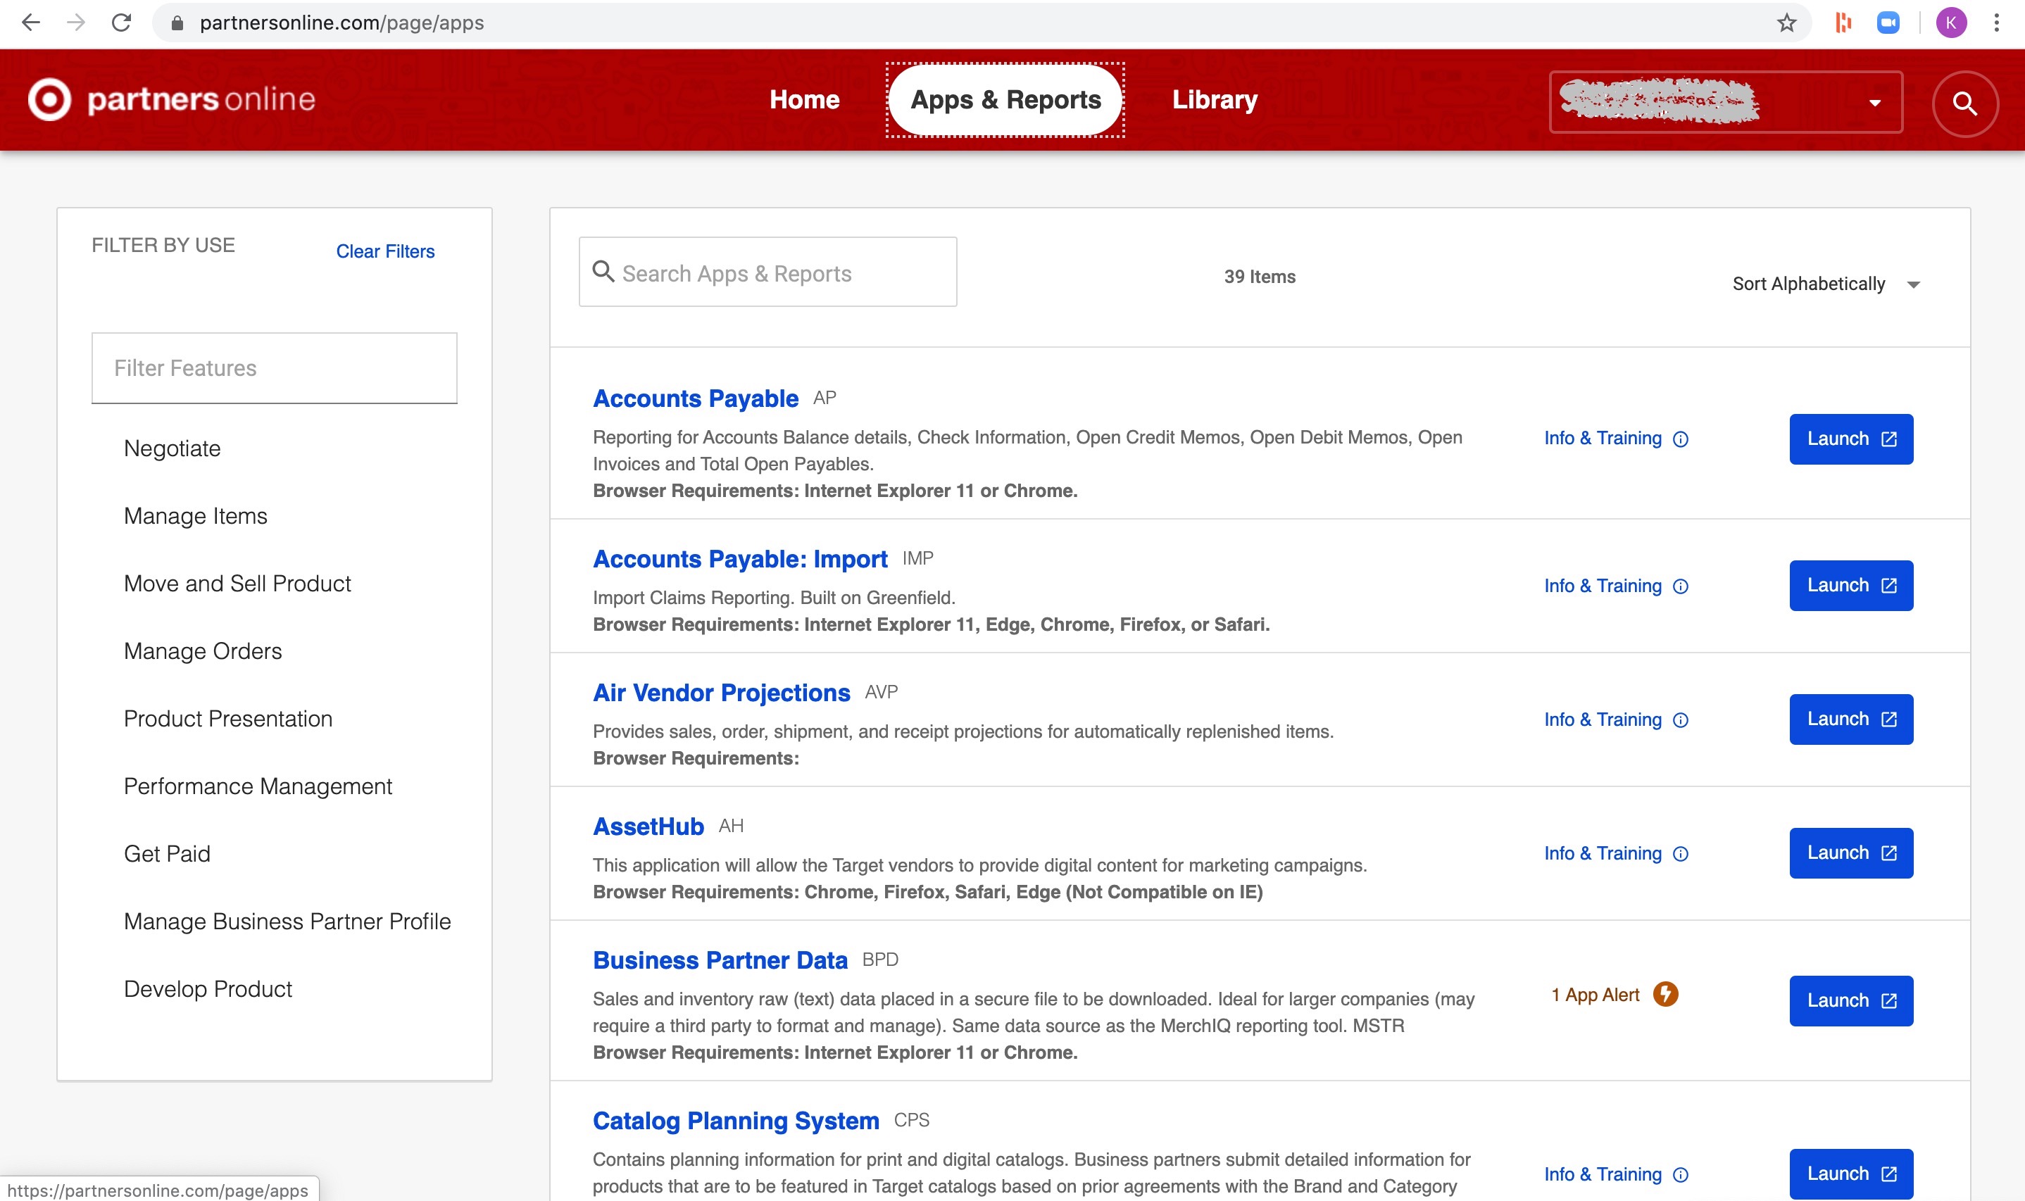Filter by Develop Product
The image size is (2025, 1201).
pos(207,989)
